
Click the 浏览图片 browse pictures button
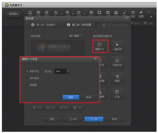click(x=14, y=14)
